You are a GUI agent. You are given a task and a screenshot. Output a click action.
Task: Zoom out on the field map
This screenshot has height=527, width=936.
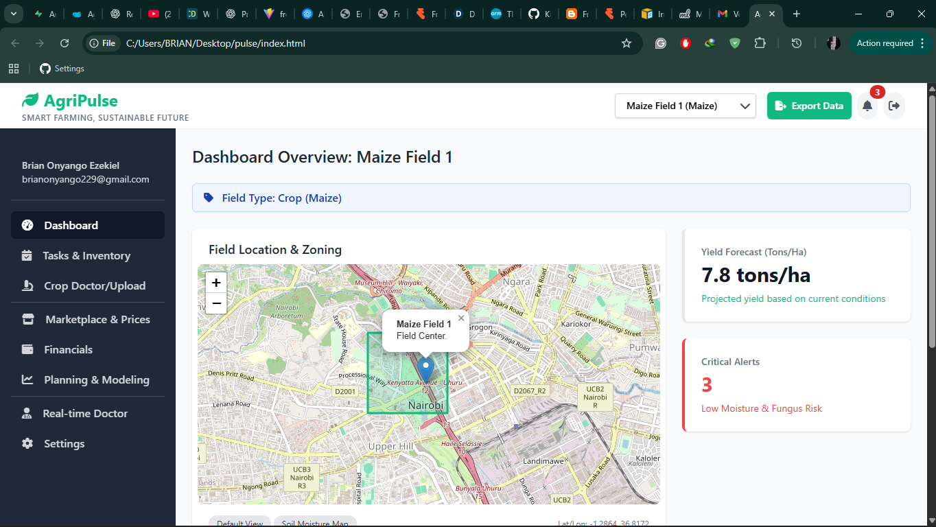pos(216,303)
